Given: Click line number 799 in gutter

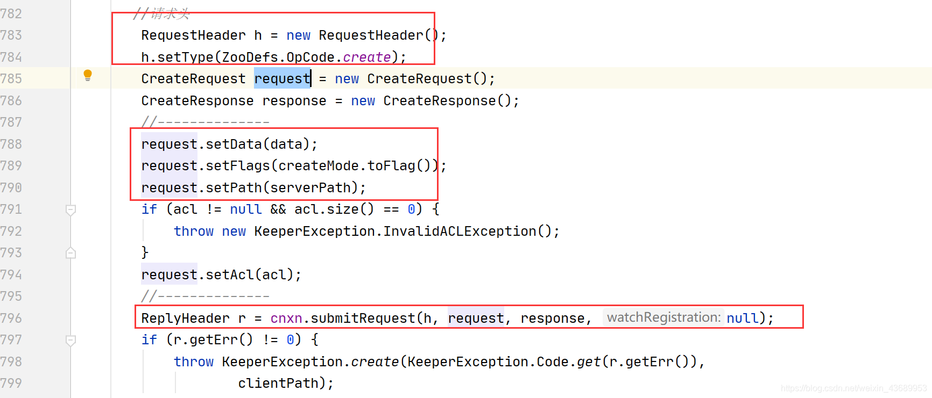Looking at the screenshot, I should click(11, 383).
